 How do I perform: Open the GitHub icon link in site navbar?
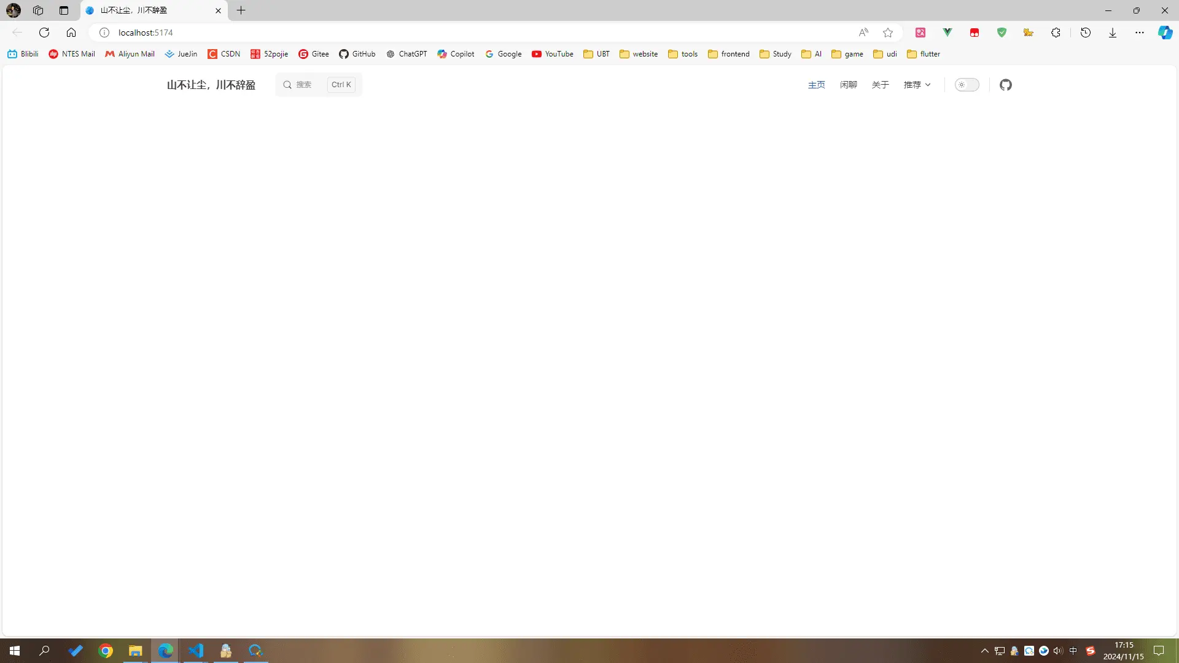click(1005, 85)
